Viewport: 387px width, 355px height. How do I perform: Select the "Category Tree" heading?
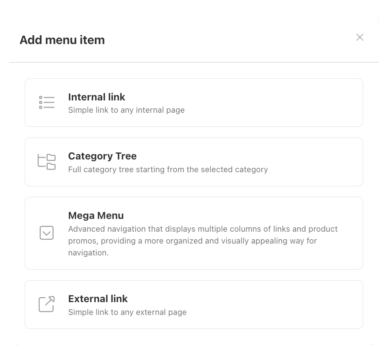point(102,156)
